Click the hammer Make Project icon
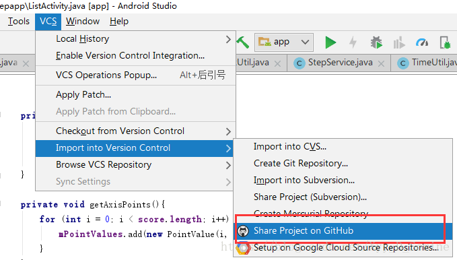The height and width of the screenshot is (260, 457). tap(242, 42)
